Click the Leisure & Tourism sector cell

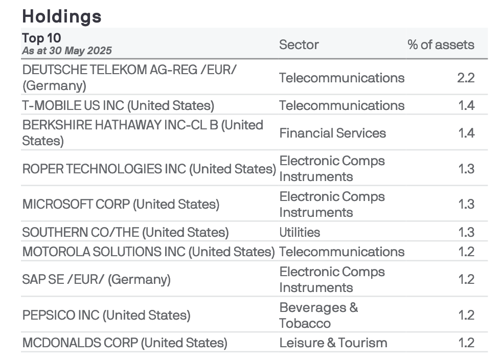click(x=333, y=343)
